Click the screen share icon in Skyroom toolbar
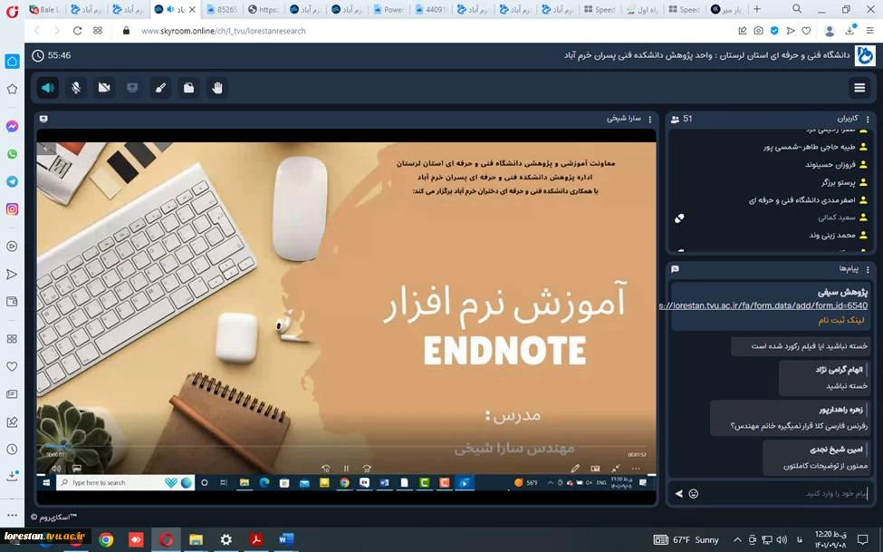This screenshot has height=552, width=883. point(132,88)
